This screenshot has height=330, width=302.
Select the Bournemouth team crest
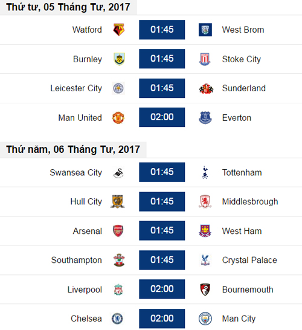[x=205, y=290]
